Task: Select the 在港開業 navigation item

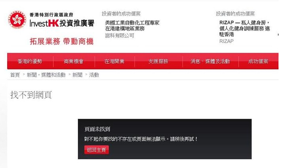Action: point(114,61)
